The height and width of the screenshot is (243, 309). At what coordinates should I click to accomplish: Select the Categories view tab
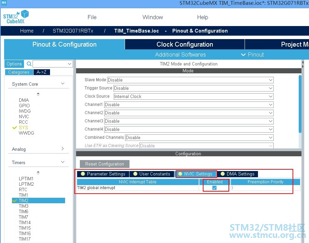(x=19, y=72)
